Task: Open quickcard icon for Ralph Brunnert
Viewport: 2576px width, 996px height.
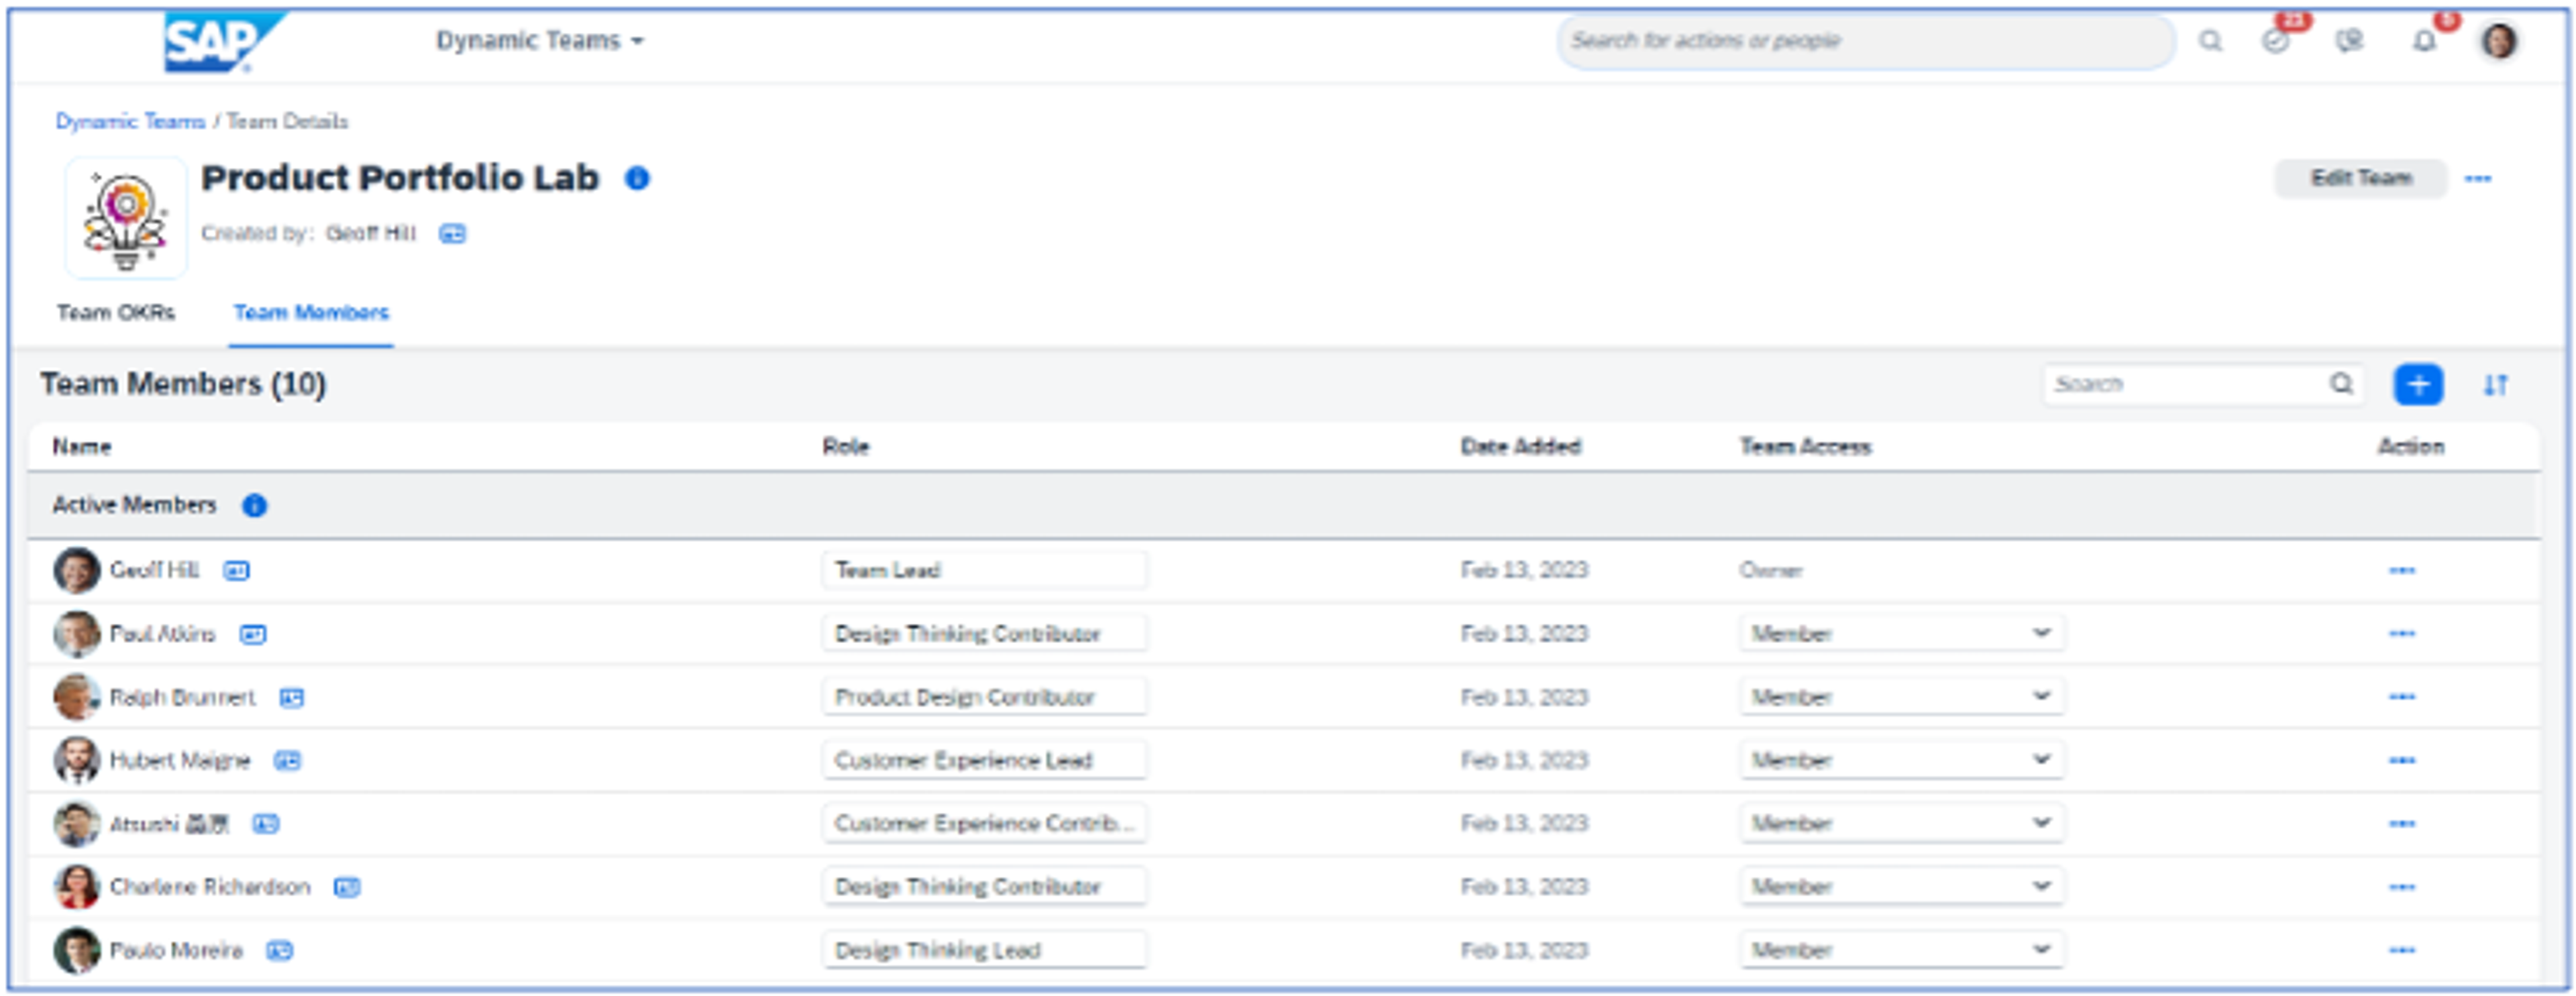Action: click(x=291, y=698)
